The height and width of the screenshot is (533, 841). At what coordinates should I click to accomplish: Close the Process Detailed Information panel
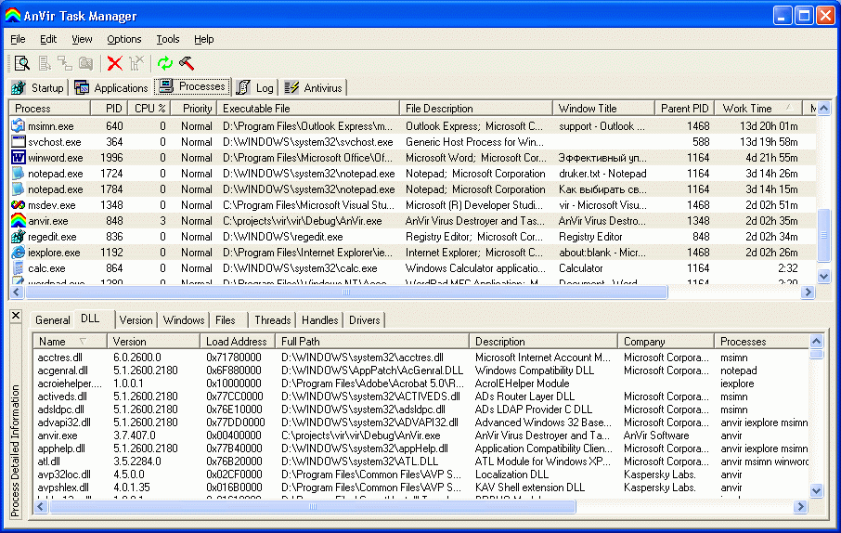click(x=16, y=316)
